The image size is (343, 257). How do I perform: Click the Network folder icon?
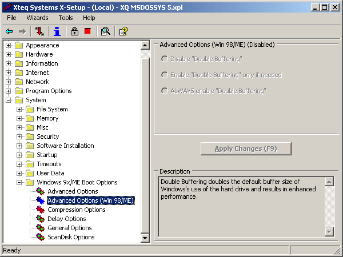19,82
